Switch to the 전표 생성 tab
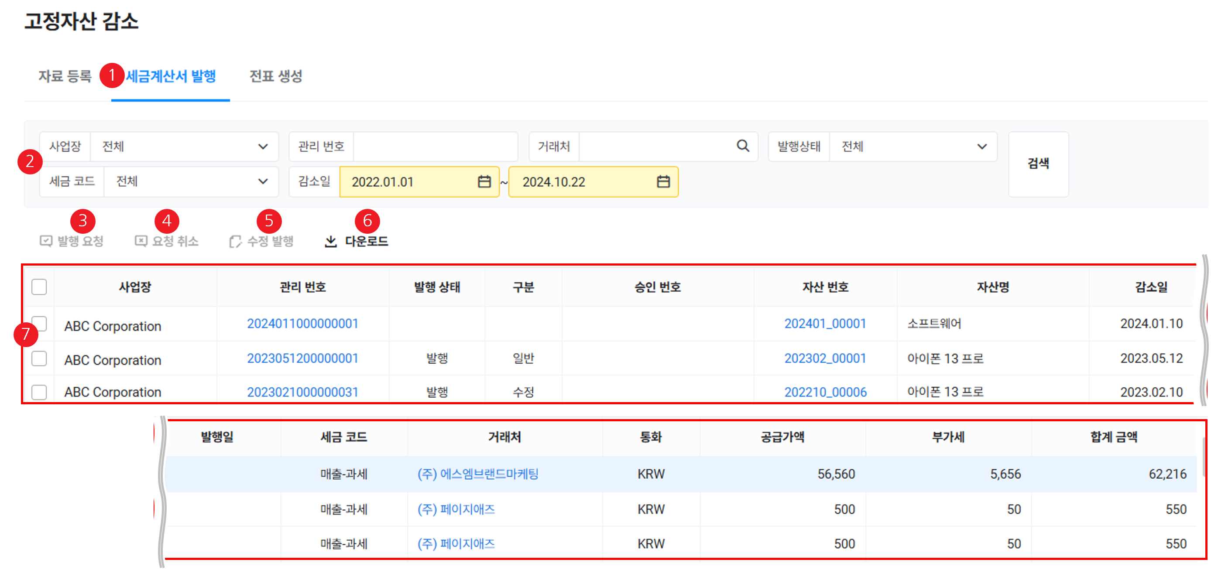 [x=275, y=76]
